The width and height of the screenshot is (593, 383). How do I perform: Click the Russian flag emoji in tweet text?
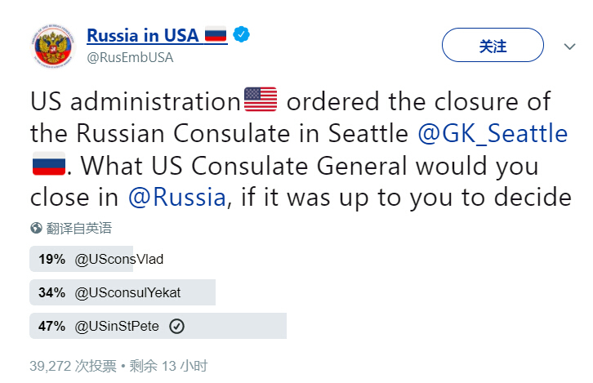[47, 166]
